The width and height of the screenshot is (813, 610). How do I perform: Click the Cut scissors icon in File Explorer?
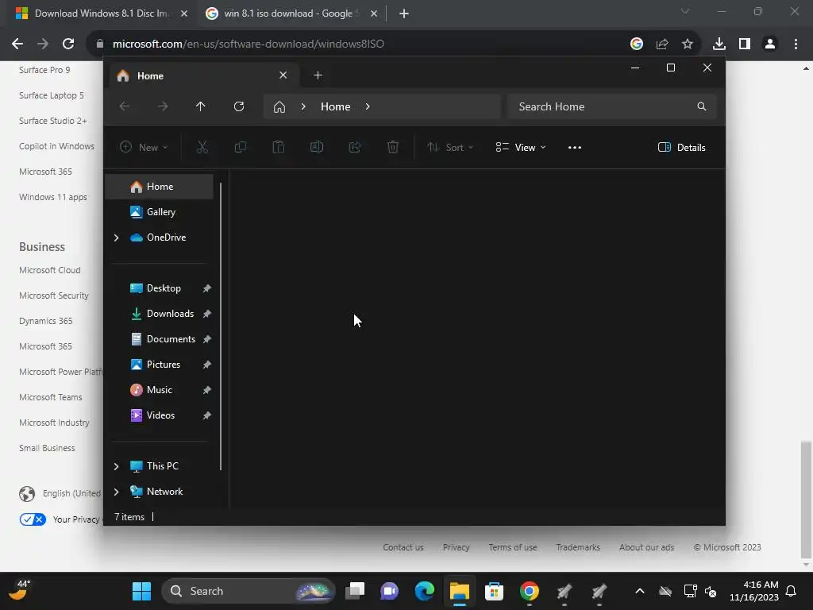tap(202, 147)
